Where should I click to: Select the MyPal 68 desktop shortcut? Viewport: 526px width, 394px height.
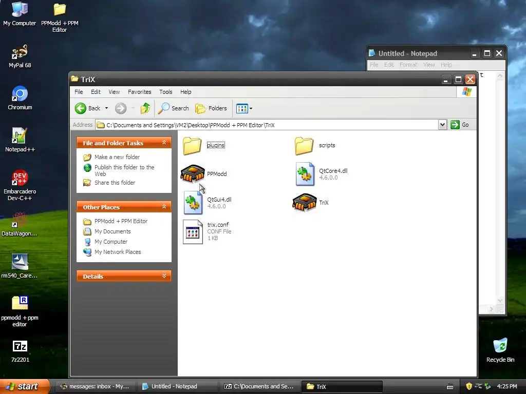pos(20,56)
